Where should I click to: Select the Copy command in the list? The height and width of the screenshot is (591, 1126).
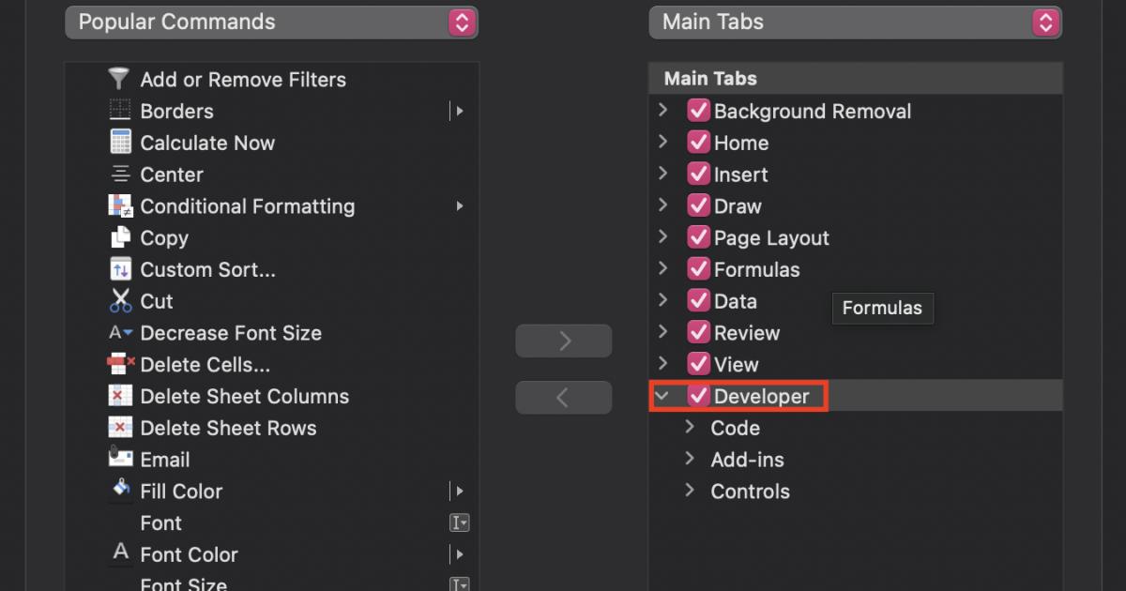163,237
